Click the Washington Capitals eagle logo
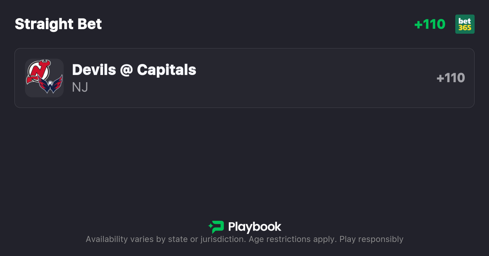 pyautogui.click(x=50, y=84)
